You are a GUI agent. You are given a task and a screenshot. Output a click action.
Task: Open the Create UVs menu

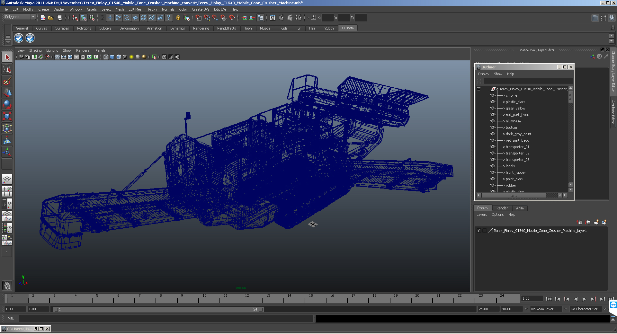tap(201, 9)
